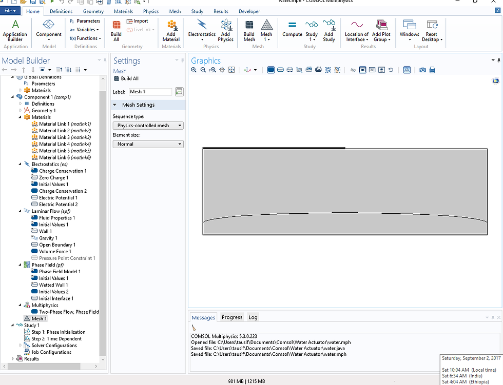
Task: Click Add Material in the ribbon
Action: 171,30
